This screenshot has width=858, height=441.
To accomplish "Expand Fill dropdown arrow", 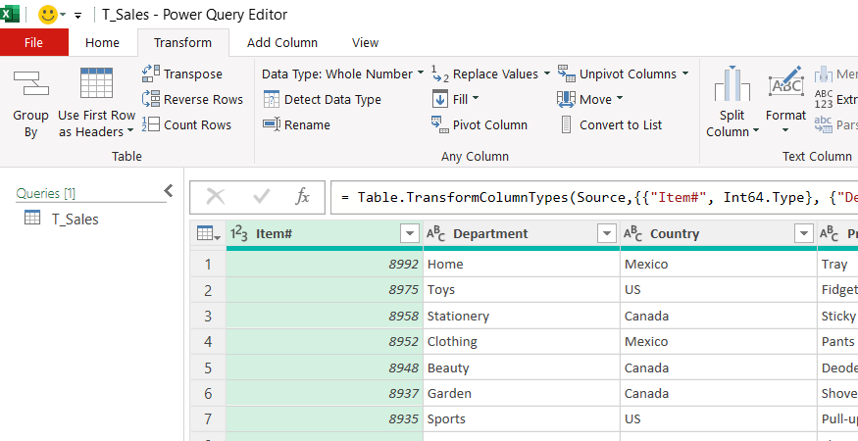I will click(x=475, y=99).
